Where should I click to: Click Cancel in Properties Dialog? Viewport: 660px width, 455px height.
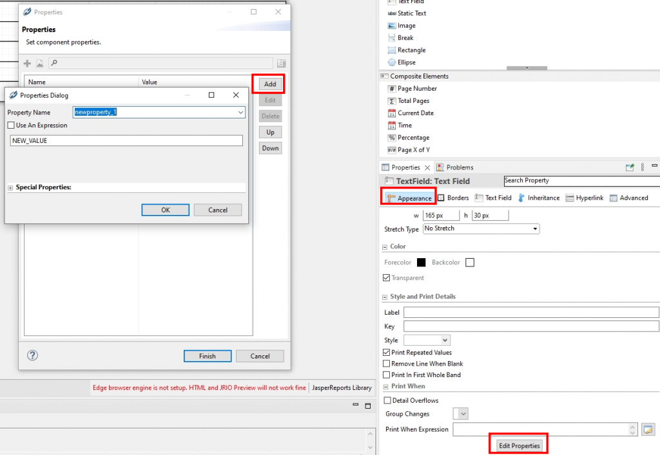click(218, 210)
